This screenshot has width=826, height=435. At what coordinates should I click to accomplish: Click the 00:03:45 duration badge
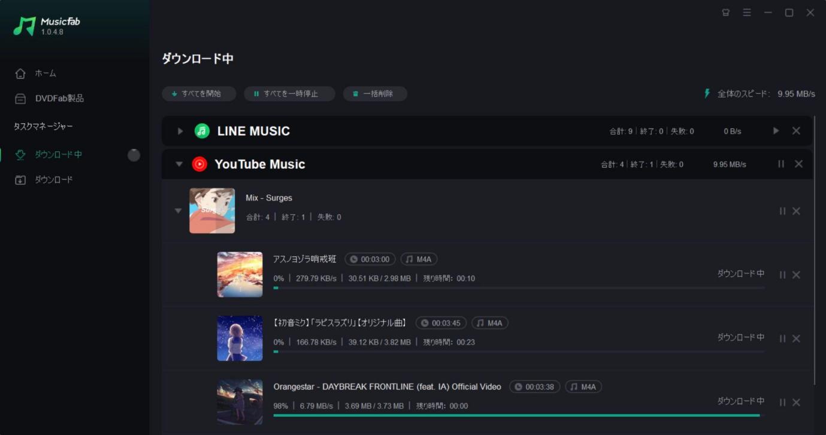coord(441,323)
